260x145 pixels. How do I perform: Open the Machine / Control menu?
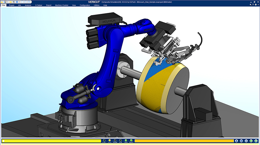click(62, 5)
